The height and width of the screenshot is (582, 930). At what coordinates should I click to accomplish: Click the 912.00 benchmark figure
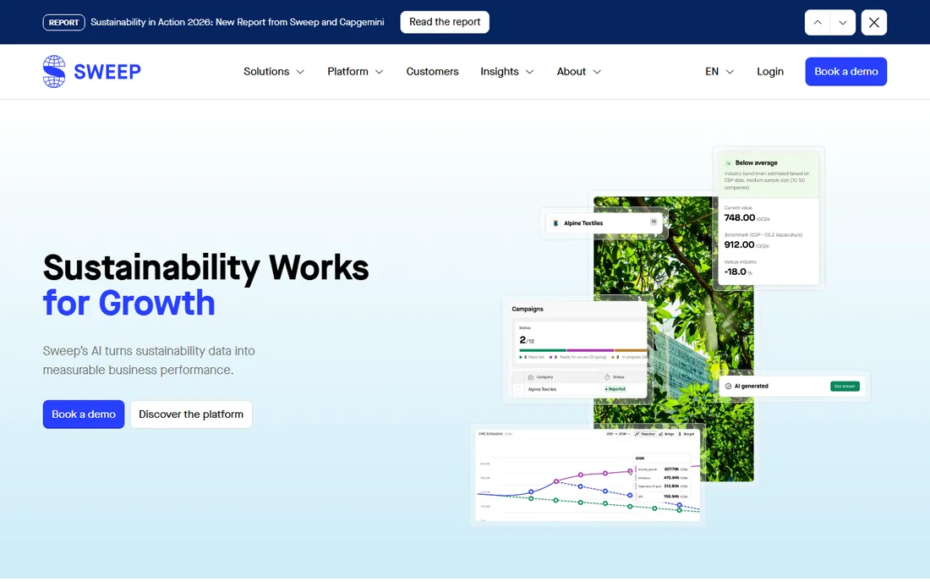pyautogui.click(x=739, y=244)
